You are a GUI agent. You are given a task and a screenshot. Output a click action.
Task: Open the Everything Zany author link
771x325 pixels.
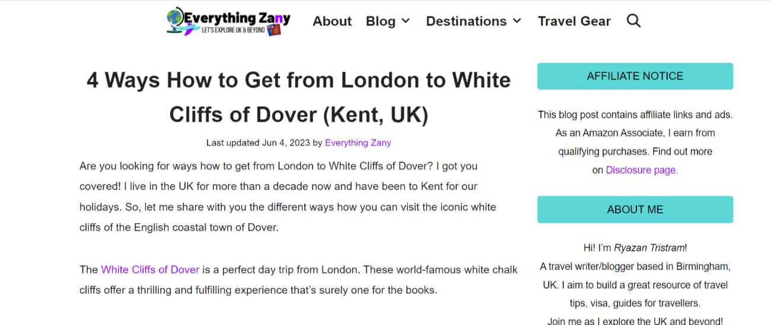pyautogui.click(x=358, y=143)
